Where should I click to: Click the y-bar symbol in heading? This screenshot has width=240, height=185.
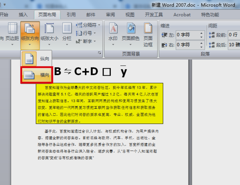tap(123, 71)
